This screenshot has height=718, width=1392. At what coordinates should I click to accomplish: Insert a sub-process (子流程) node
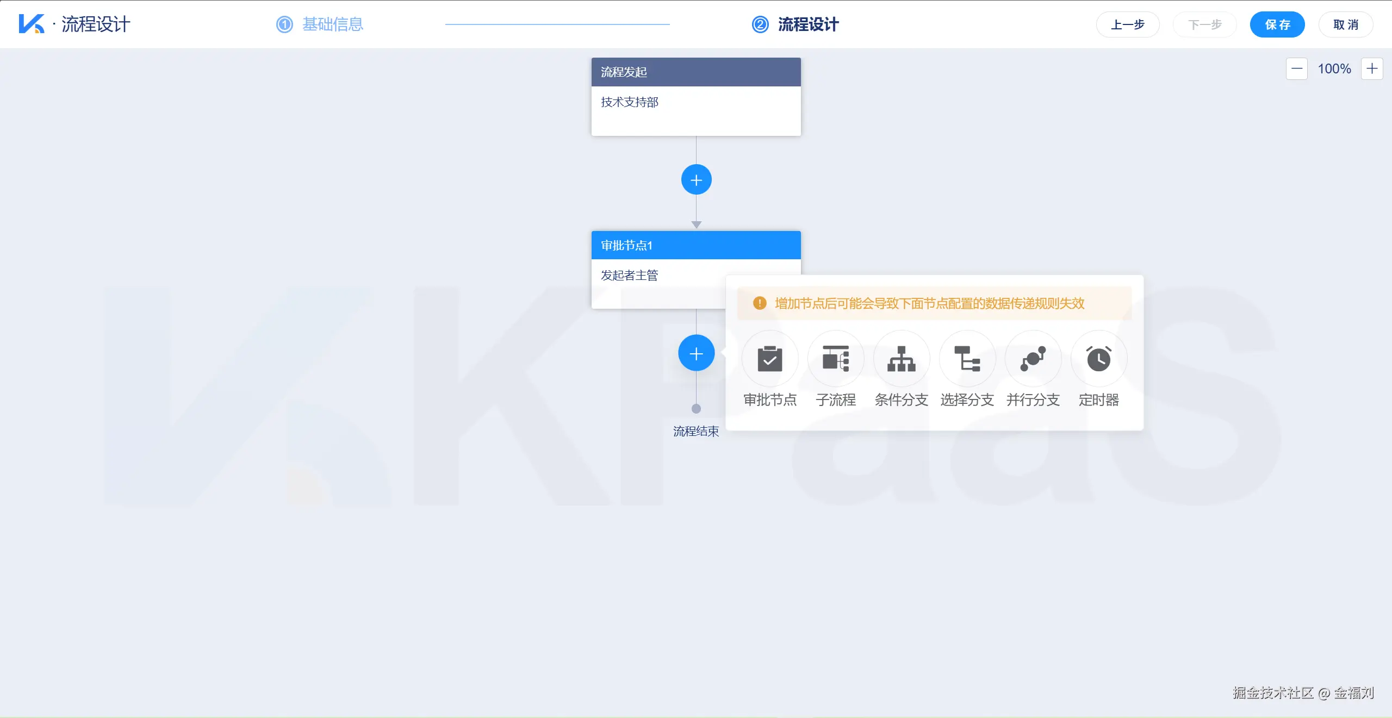point(835,359)
